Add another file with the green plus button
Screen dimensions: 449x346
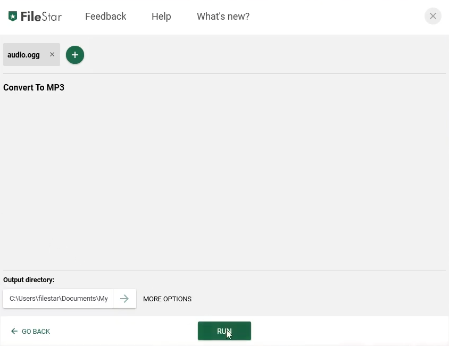pos(75,55)
